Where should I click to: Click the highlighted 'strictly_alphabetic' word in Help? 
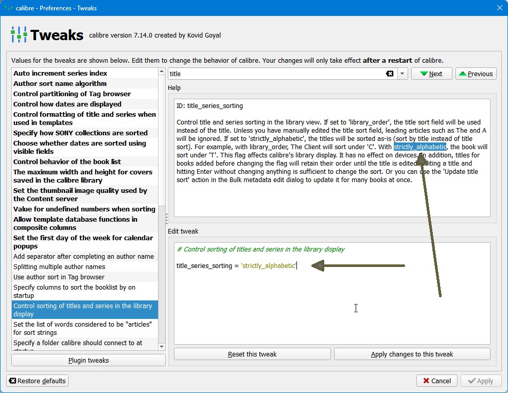(420, 147)
